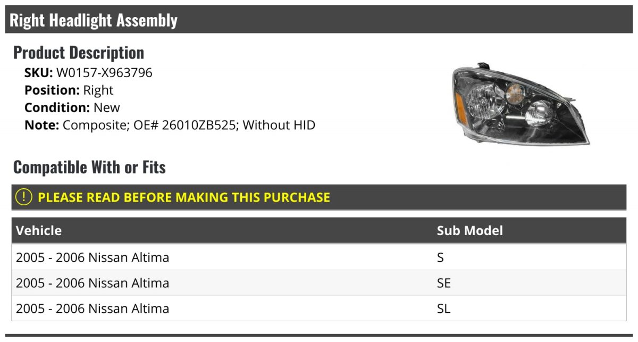This screenshot has width=638, height=342.
Task: Click the 2005 - 2006 Nissan Altima SL row
Action: (319, 308)
